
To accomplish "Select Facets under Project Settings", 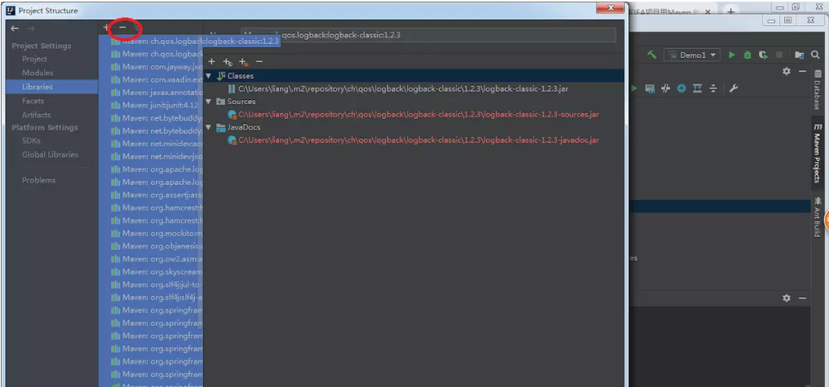I will click(33, 100).
